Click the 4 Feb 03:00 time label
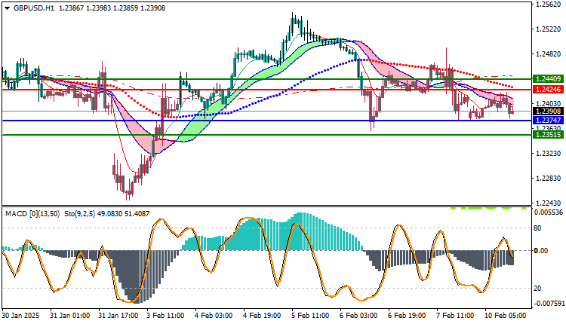566x324 pixels. click(214, 316)
